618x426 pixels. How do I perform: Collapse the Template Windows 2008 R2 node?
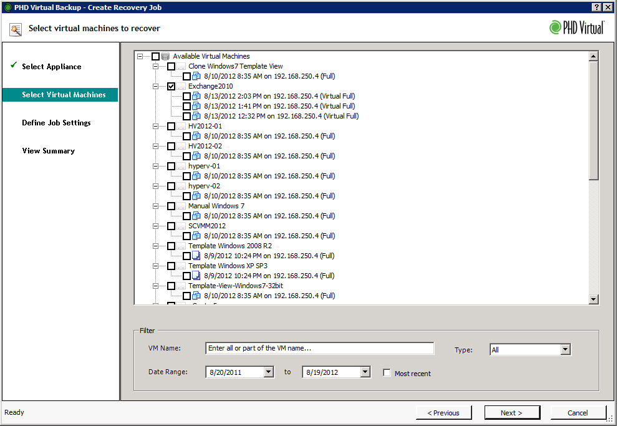coord(156,246)
